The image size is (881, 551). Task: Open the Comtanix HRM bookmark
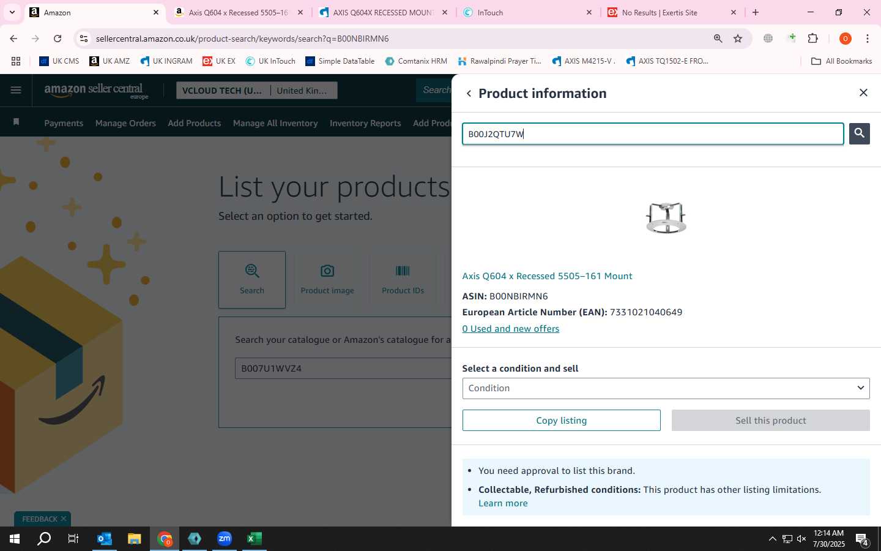pyautogui.click(x=416, y=61)
